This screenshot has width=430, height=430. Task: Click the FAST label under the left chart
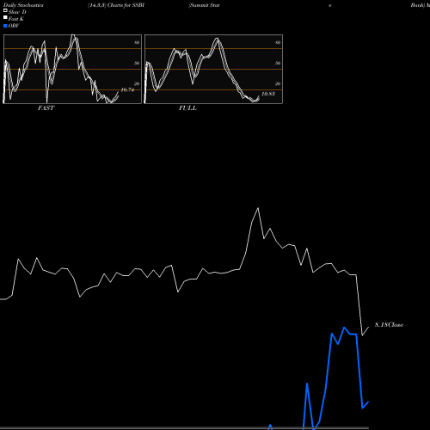(46, 108)
